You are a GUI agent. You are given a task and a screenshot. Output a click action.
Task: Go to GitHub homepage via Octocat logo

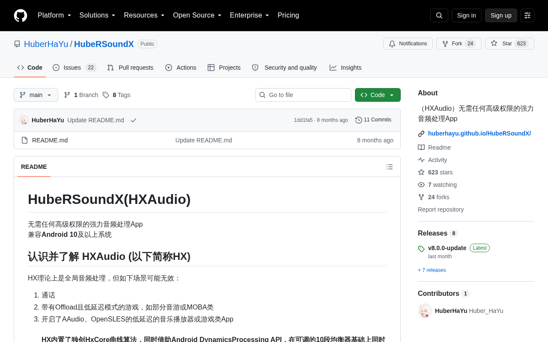pyautogui.click(x=21, y=15)
